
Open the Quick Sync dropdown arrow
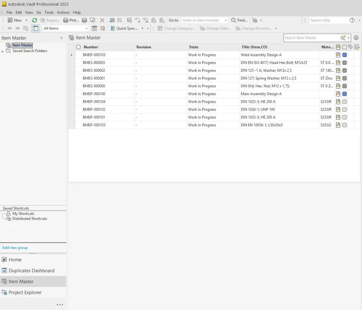coord(142,28)
